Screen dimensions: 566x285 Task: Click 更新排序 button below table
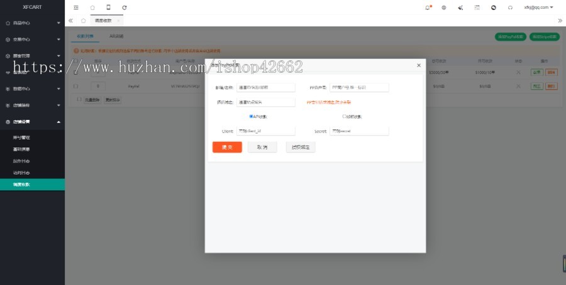tap(113, 100)
